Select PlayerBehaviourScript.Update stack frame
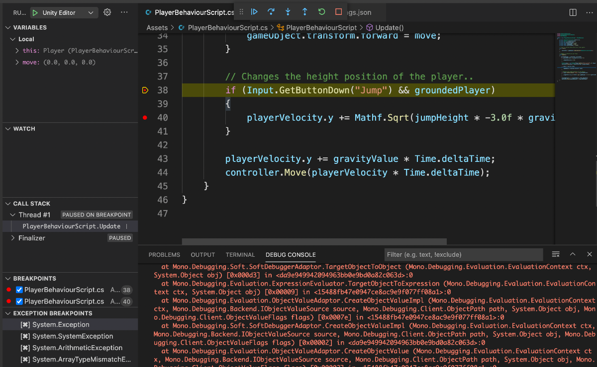The image size is (597, 367). point(70,226)
